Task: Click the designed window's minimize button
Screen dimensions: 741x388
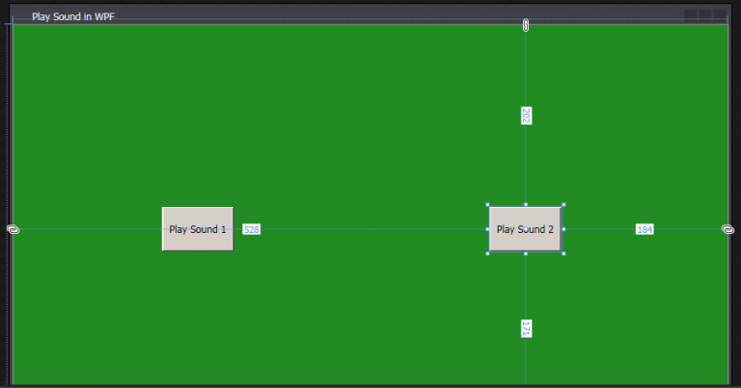Action: tap(691, 15)
